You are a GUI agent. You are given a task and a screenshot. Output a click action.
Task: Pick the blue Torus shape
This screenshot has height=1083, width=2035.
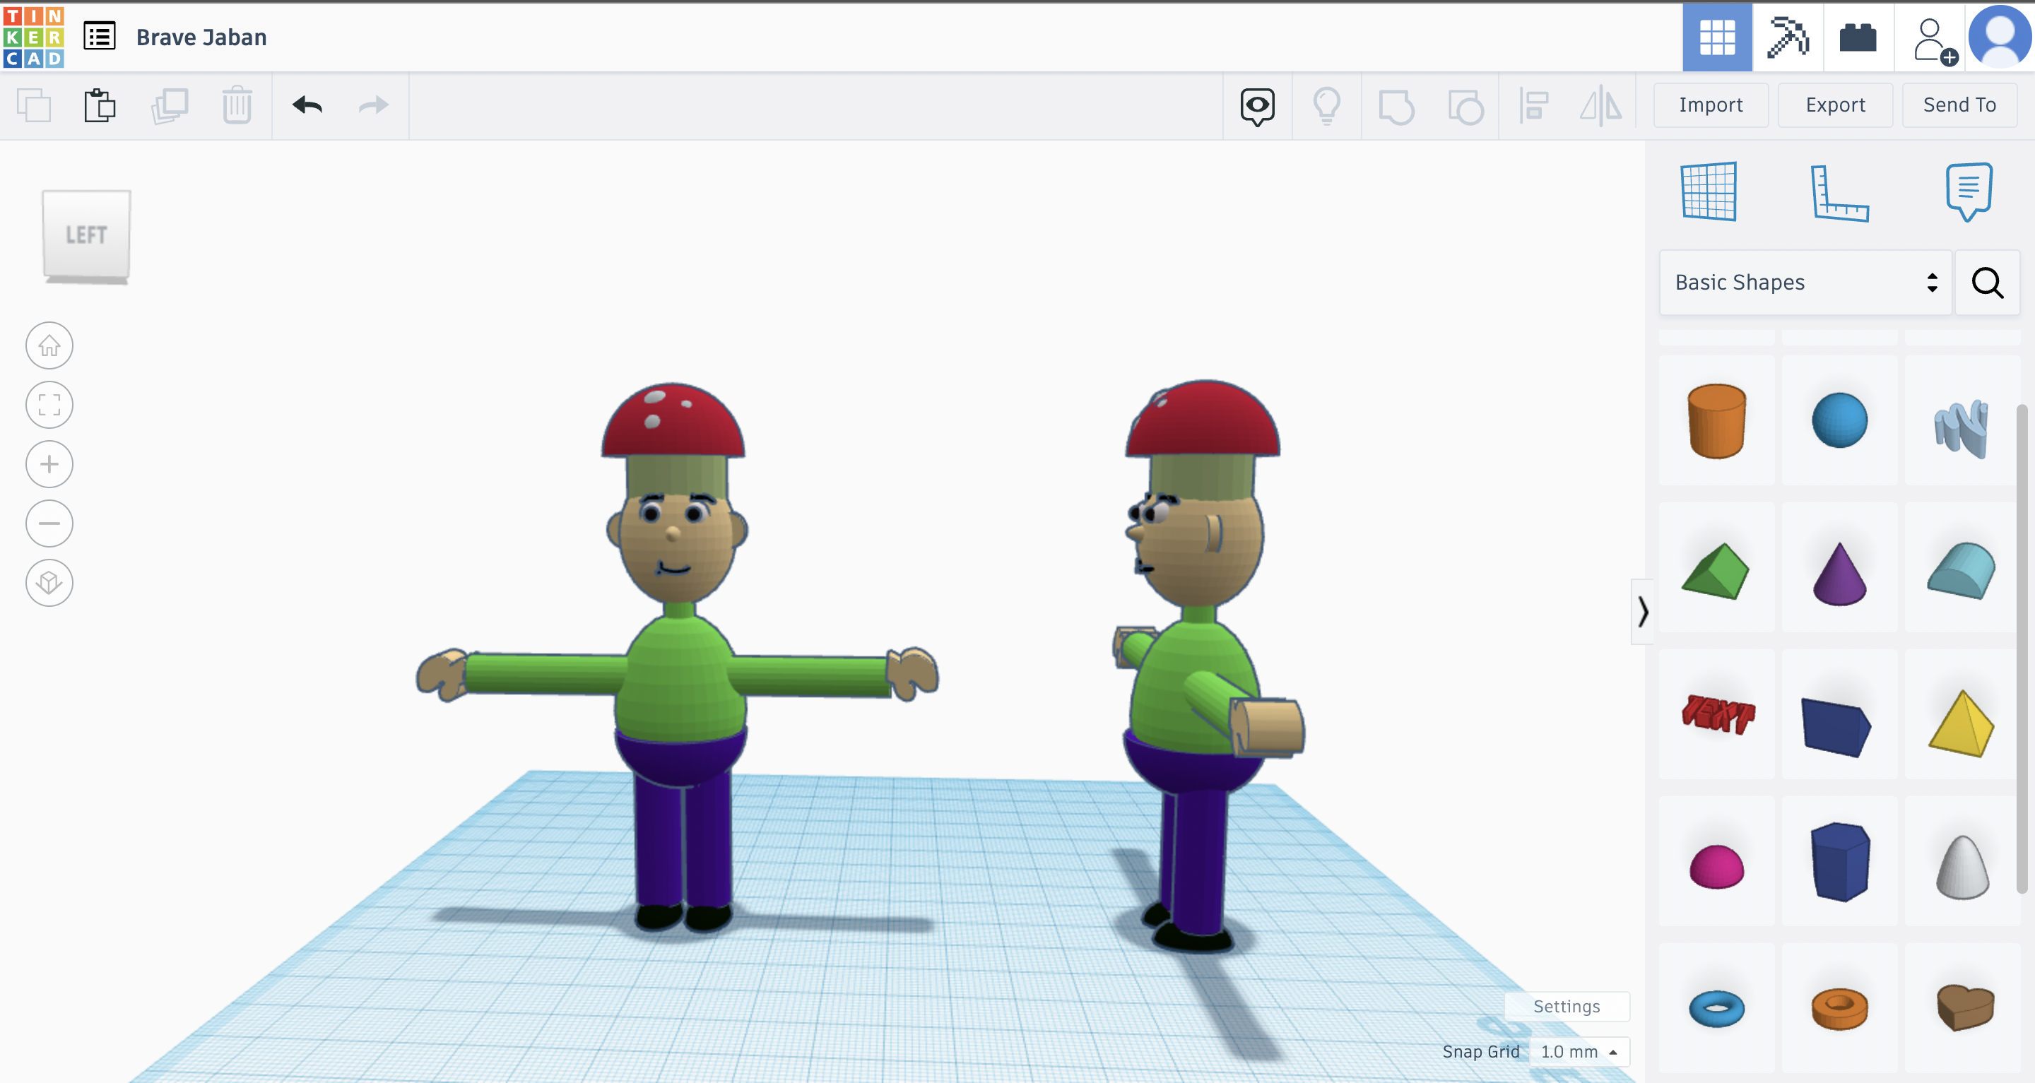pos(1716,1009)
